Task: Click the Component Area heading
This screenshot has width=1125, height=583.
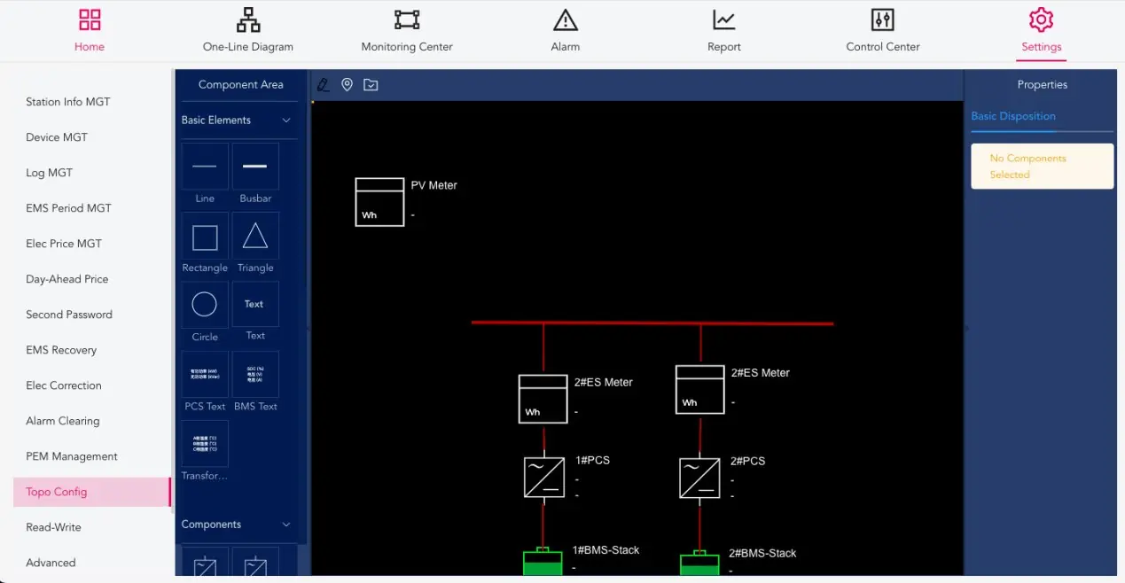Action: pos(241,85)
